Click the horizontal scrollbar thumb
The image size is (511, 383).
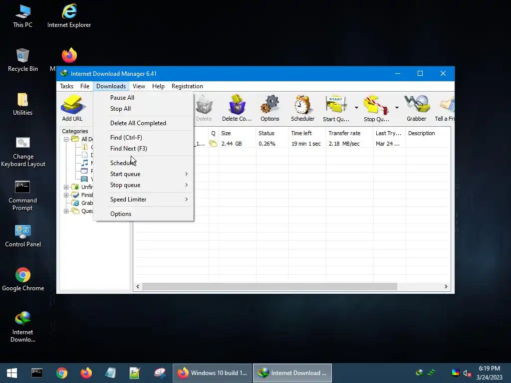coord(270,287)
